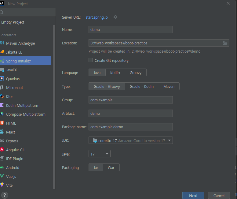Select Compose Multiplatform generator
The height and width of the screenshot is (199, 237).
pyautogui.click(x=26, y=114)
